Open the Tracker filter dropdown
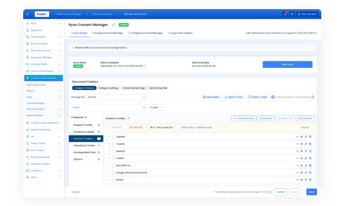This screenshot has height=206, width=345. click(157, 107)
